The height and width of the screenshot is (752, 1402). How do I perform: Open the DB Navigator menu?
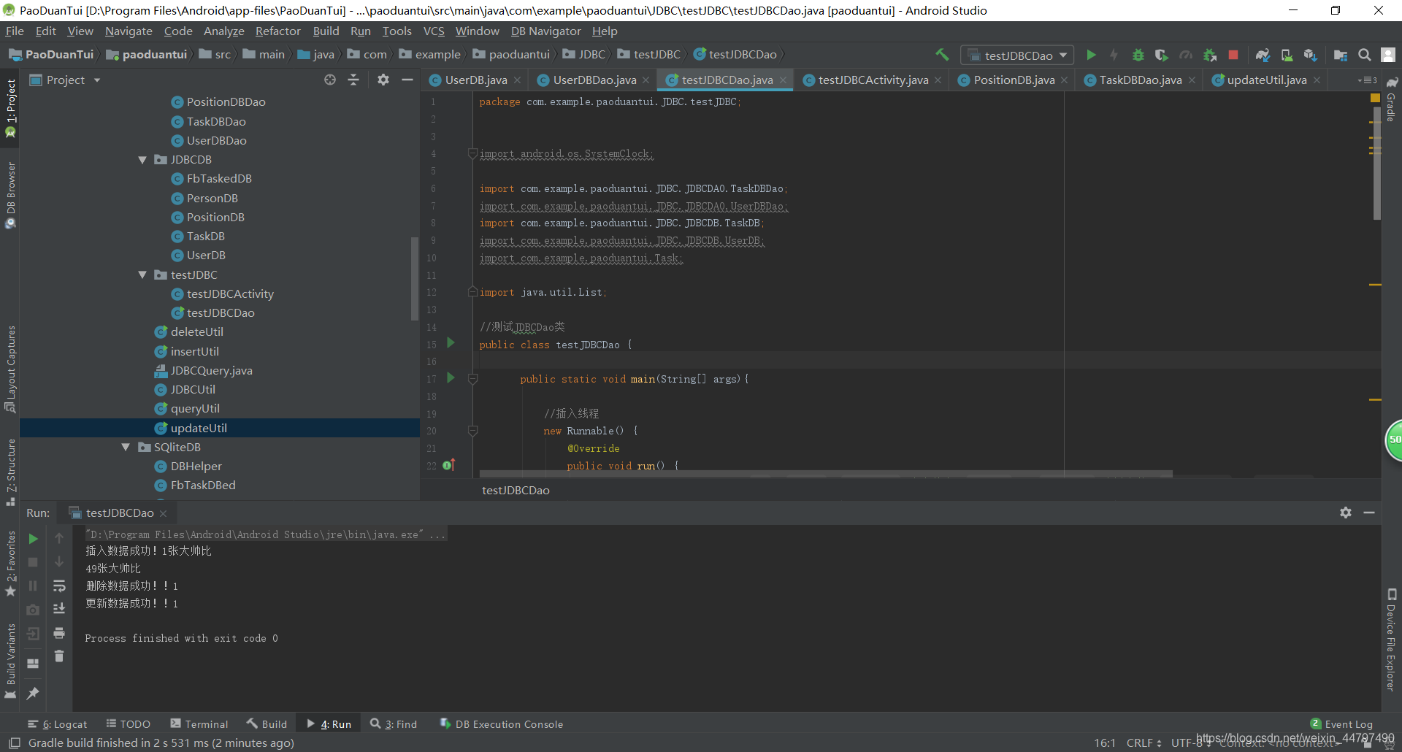pos(545,31)
